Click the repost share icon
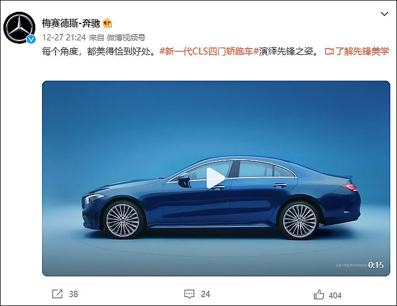Viewport: 397px width, 306px height. 57,294
